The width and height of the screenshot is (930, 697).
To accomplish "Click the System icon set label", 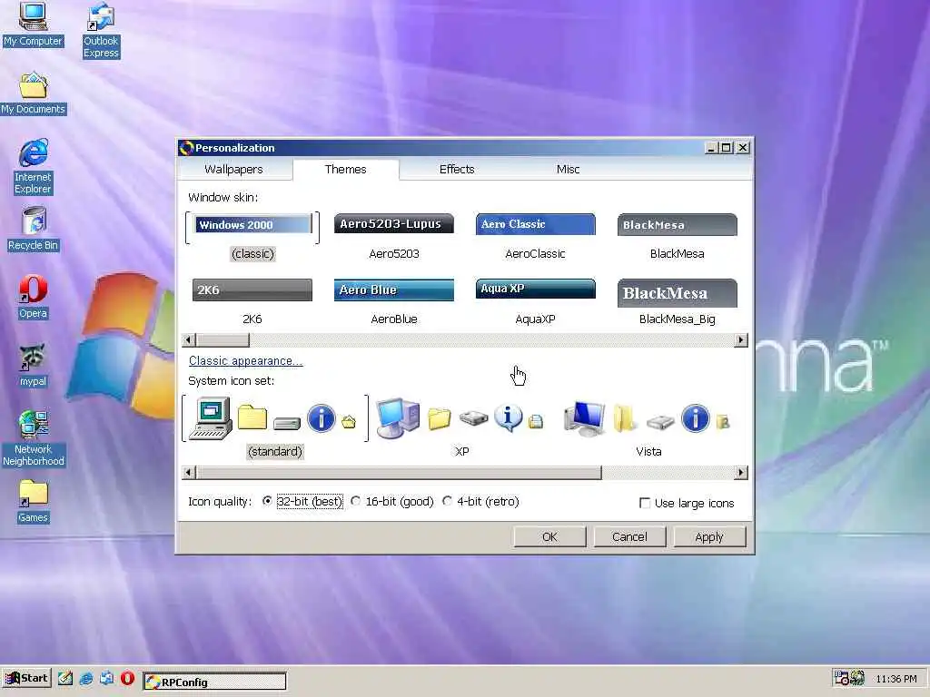I will click(232, 380).
